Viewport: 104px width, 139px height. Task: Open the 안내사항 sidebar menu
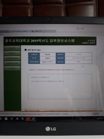[12, 48]
